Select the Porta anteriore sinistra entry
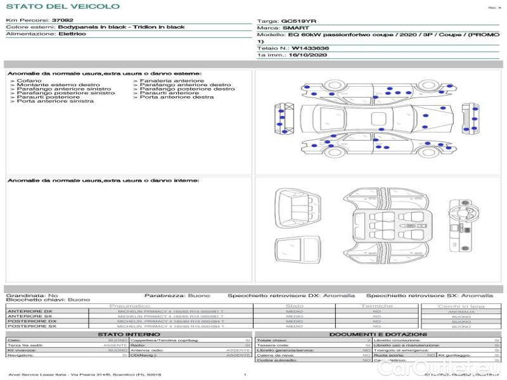The image size is (507, 380). tap(55, 101)
